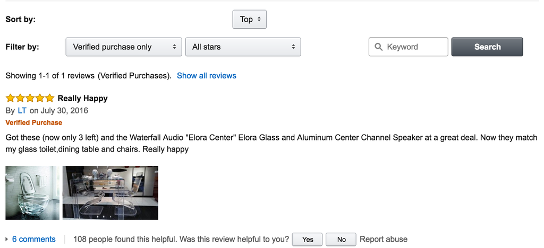This screenshot has width=544, height=248.
Task: Open the Really Happy review title
Action: 82,99
